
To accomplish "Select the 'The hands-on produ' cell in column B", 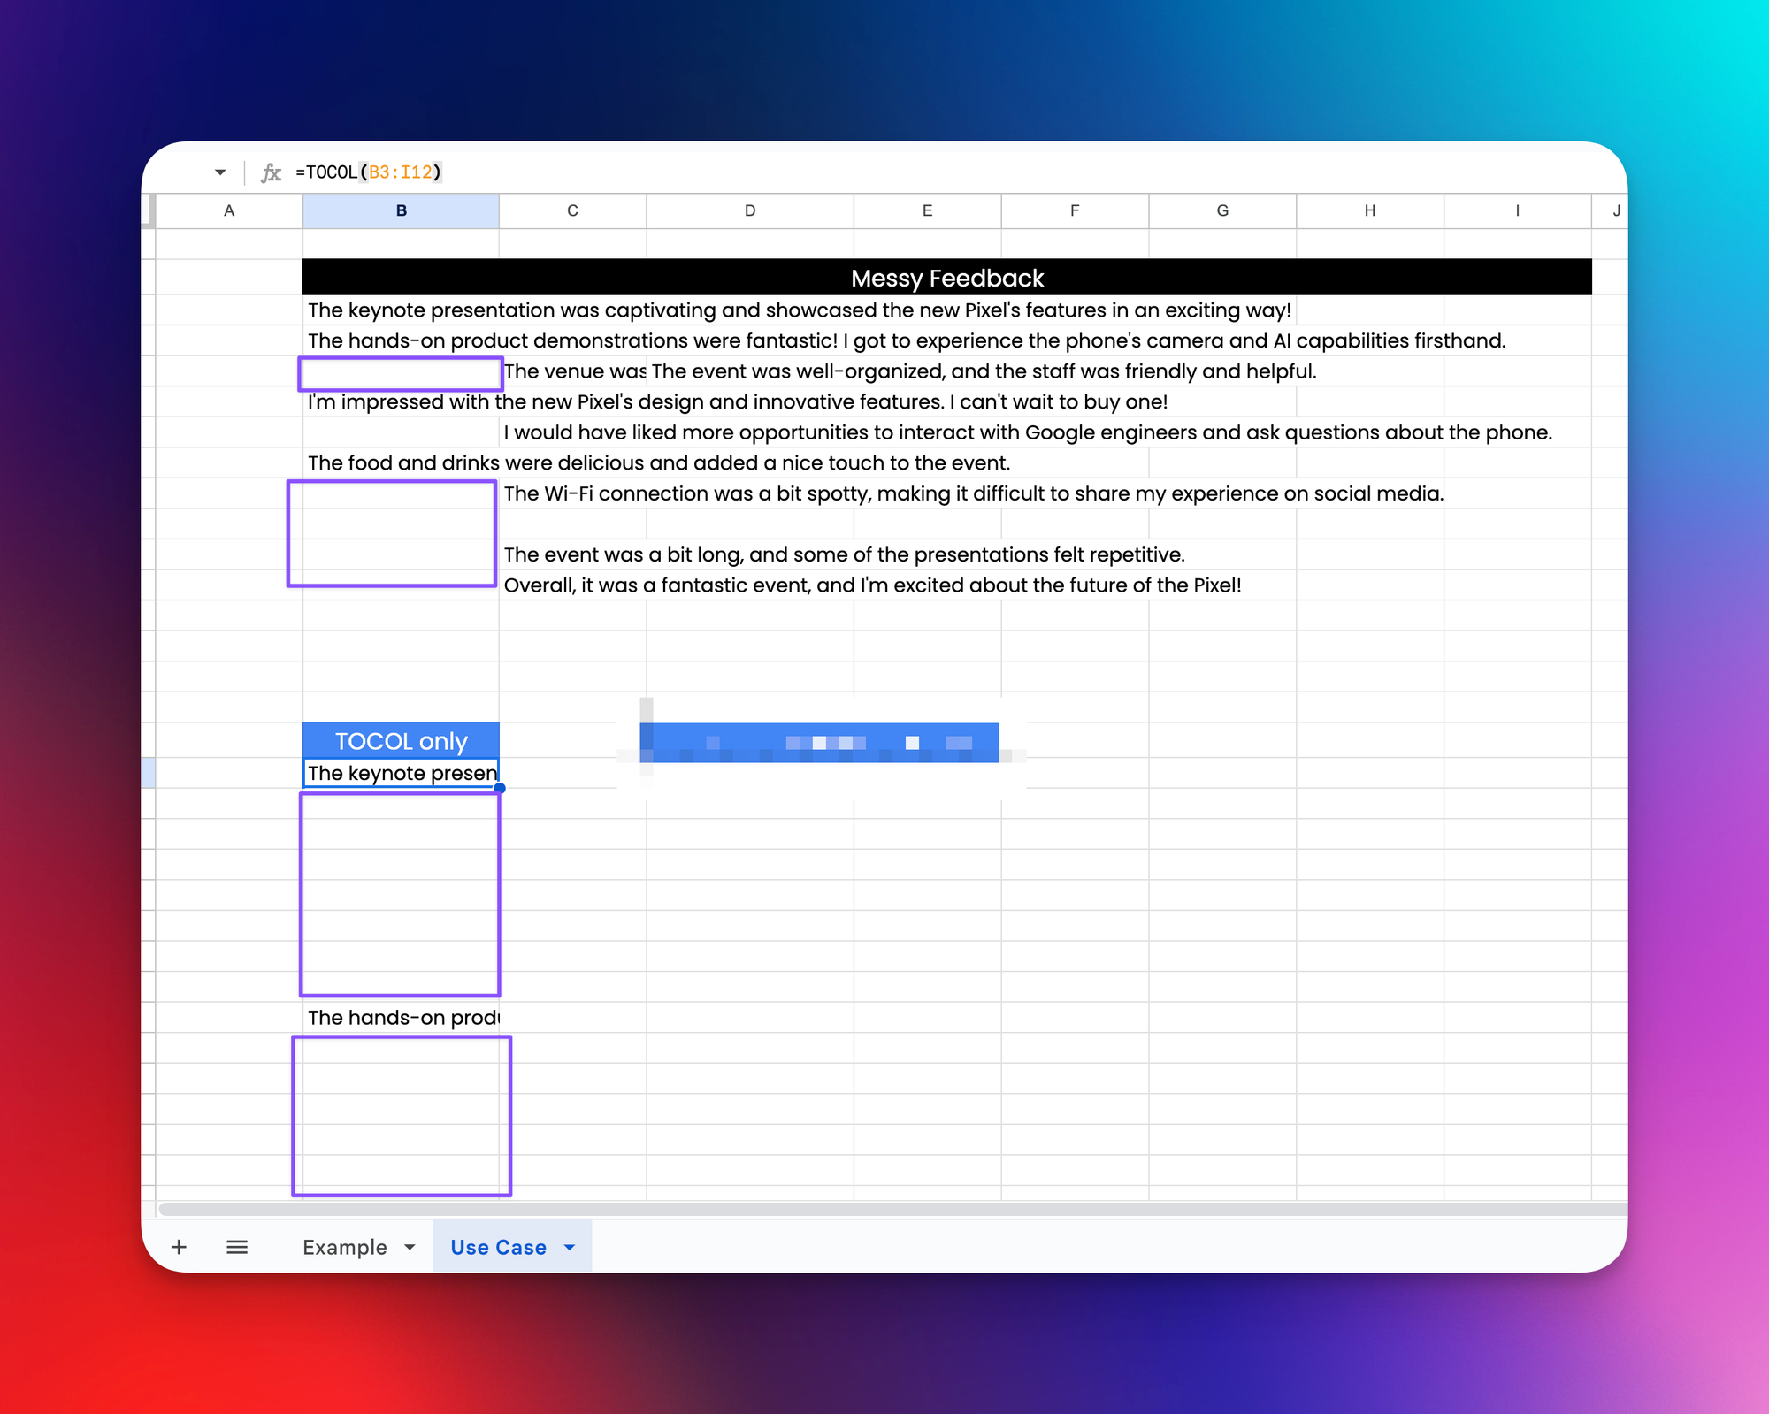I will point(401,1017).
